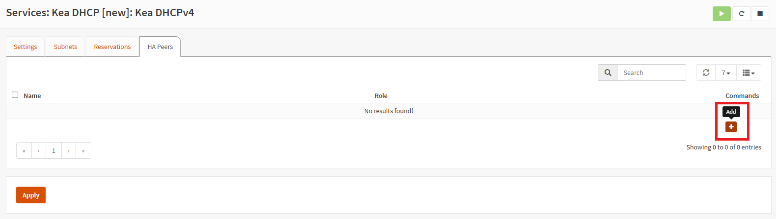Switch to the Reservations tab

pos(112,47)
